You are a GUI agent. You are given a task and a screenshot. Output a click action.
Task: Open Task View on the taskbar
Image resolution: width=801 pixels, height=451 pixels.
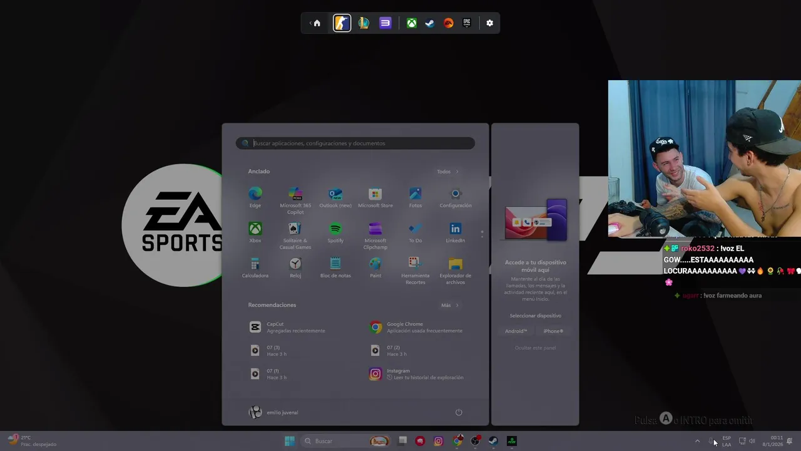click(402, 441)
